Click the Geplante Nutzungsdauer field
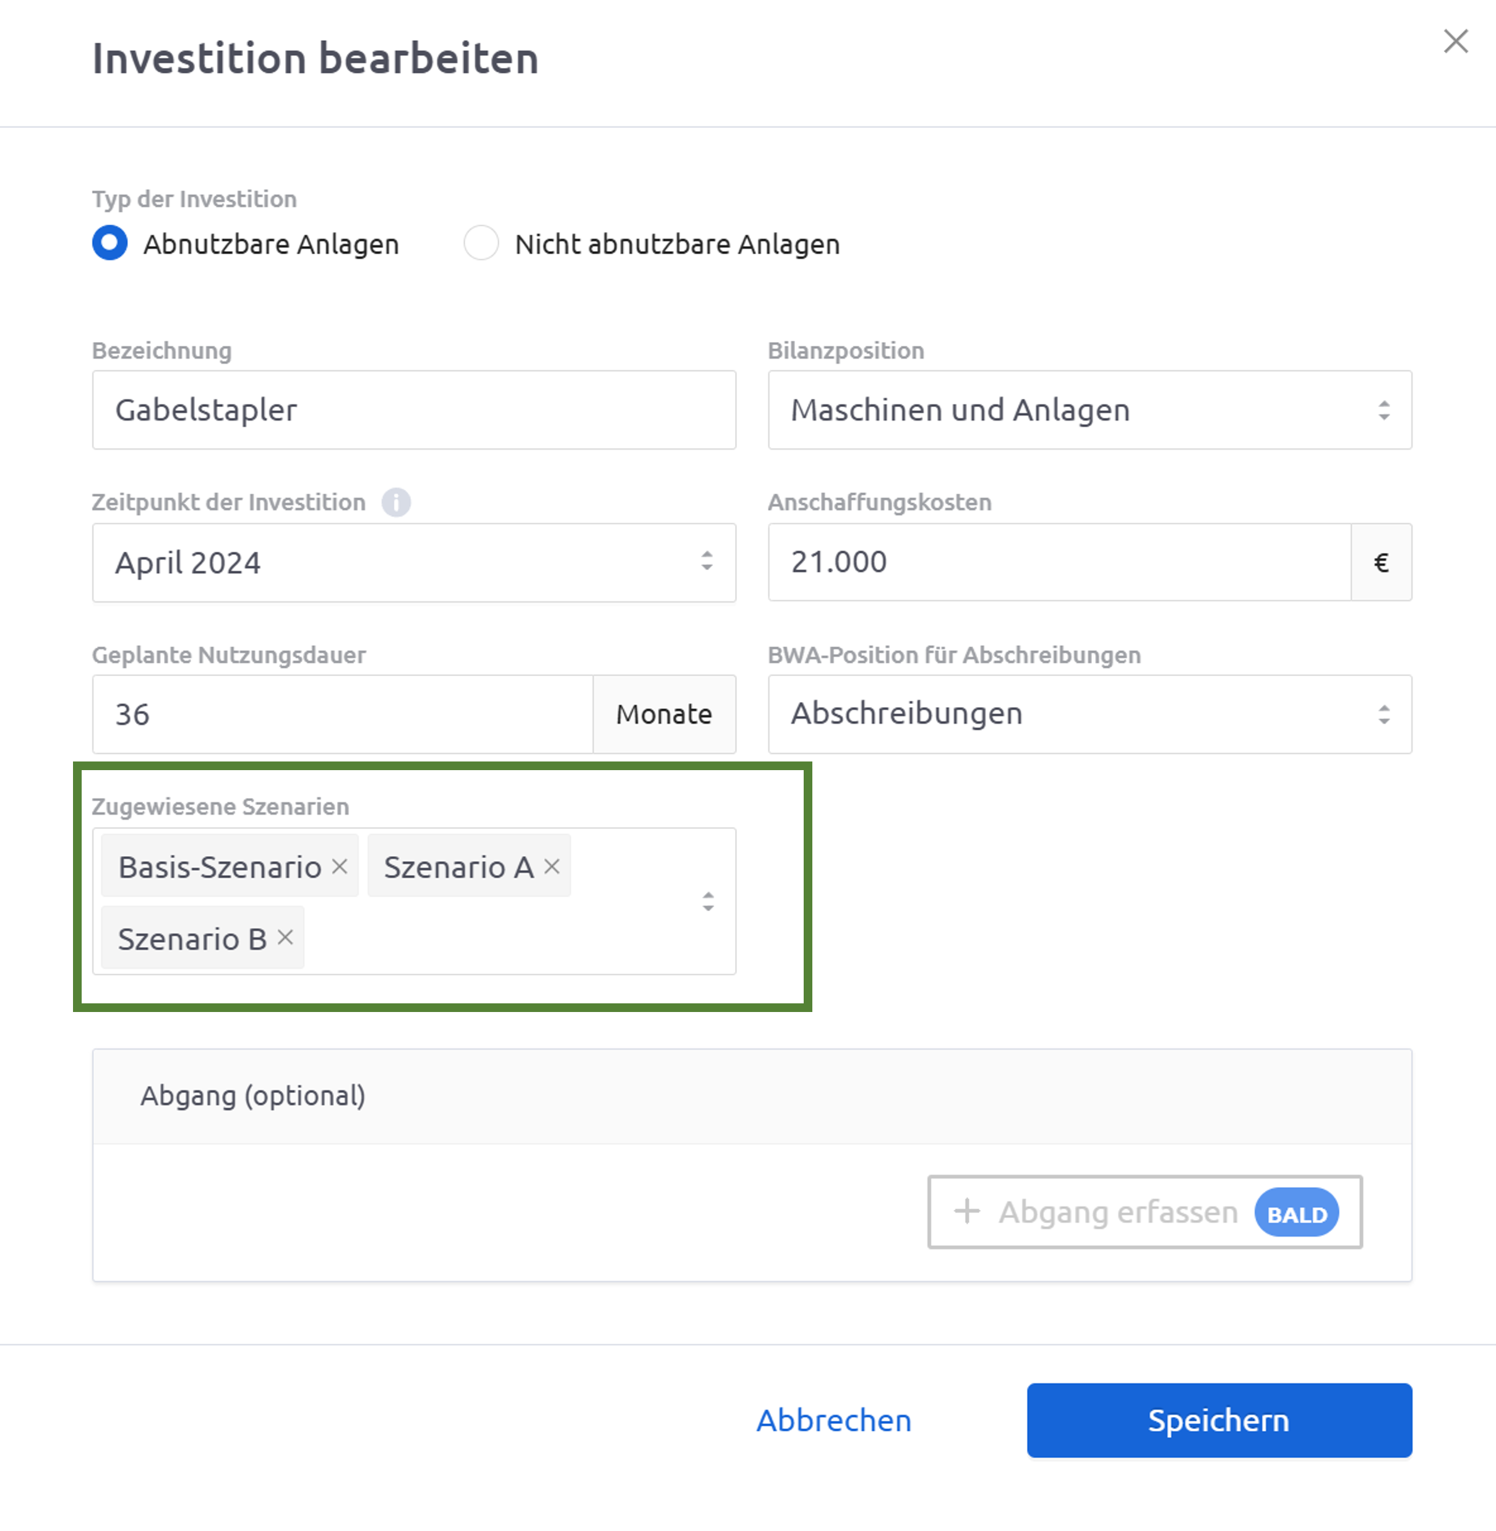The width and height of the screenshot is (1496, 1531). click(x=343, y=714)
